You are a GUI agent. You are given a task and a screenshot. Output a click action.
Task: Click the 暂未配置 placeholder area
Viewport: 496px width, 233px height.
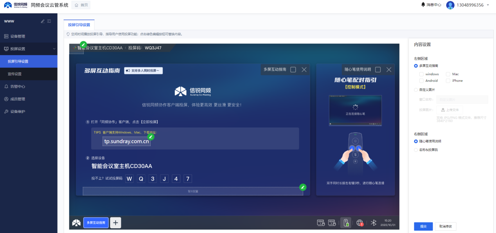193,191
